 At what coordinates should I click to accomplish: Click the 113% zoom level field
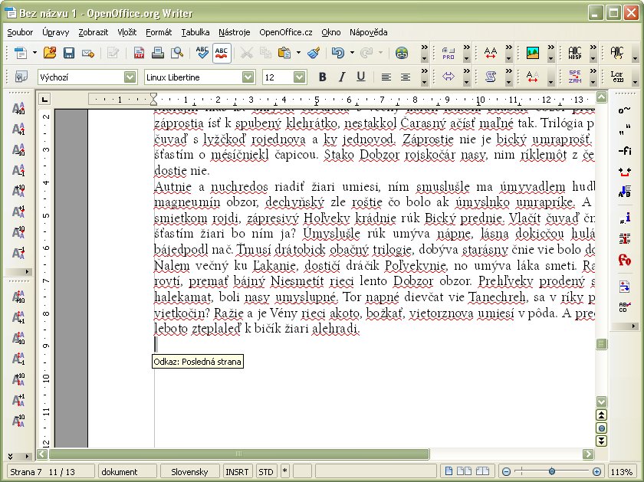pyautogui.click(x=622, y=472)
